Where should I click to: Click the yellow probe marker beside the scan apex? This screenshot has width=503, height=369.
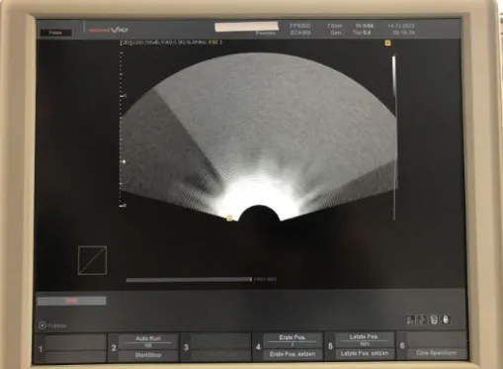pos(229,218)
